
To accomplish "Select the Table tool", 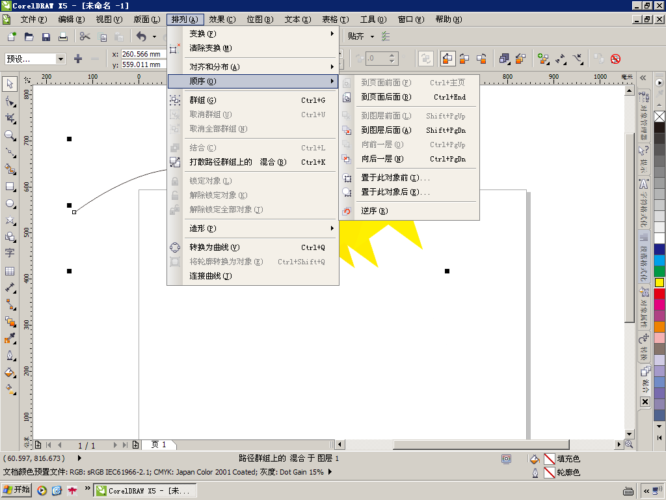I will point(9,271).
